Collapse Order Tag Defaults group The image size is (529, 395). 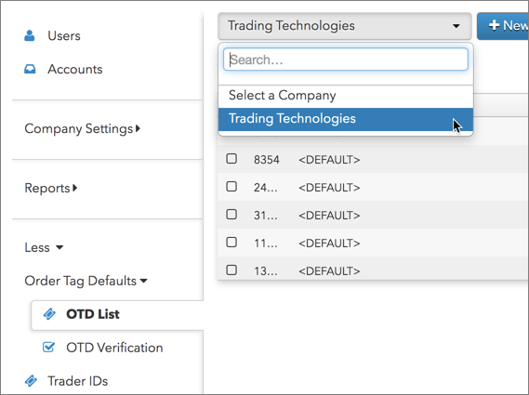[86, 281]
